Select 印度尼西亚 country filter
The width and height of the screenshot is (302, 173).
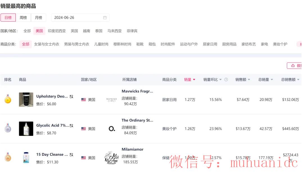(x=57, y=31)
